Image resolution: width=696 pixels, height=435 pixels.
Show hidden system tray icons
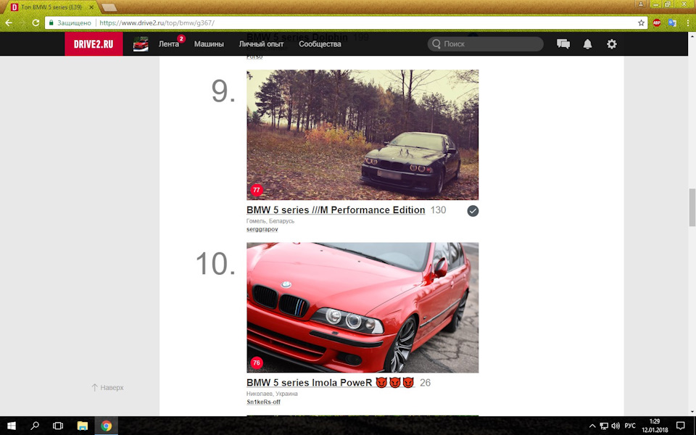click(592, 426)
